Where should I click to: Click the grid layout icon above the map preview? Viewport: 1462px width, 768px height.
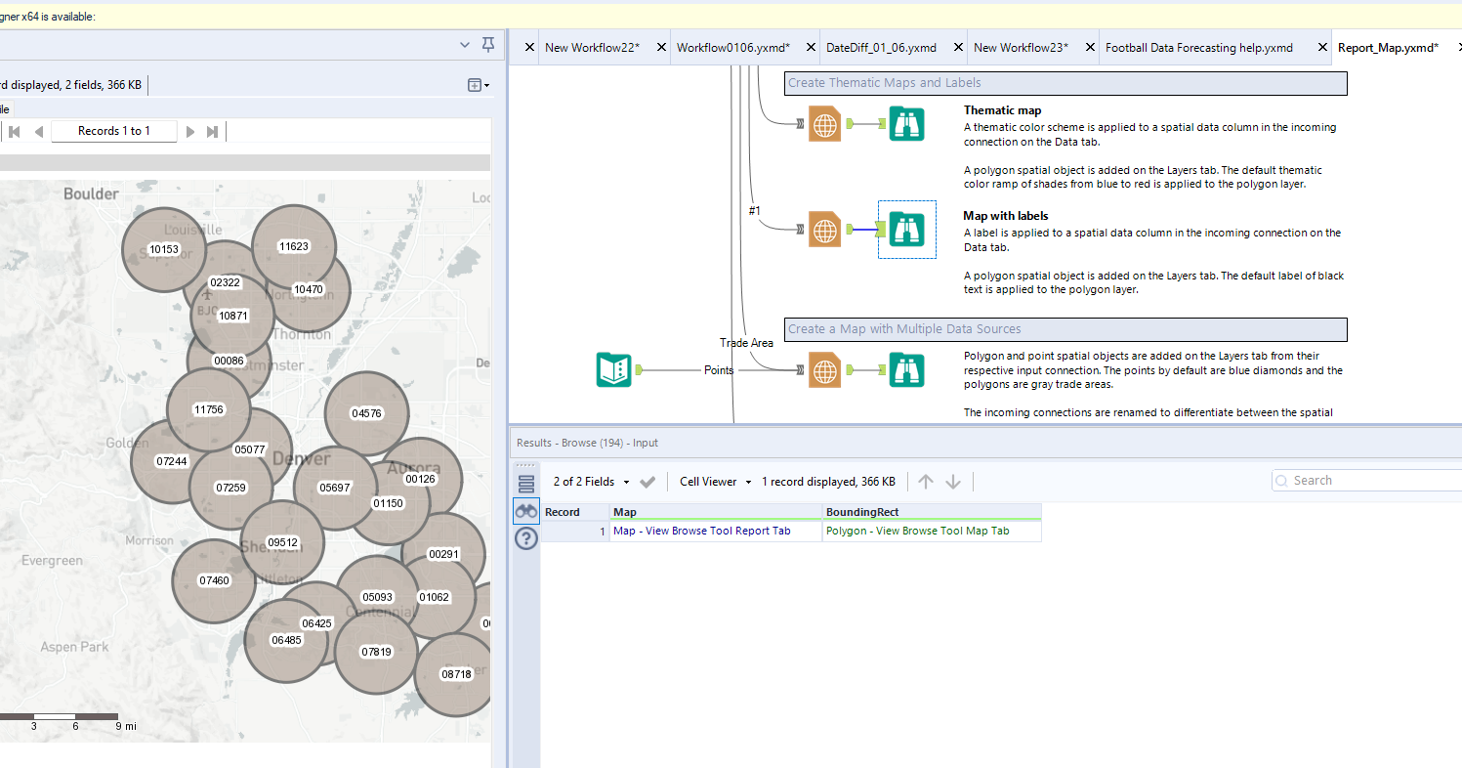(475, 84)
